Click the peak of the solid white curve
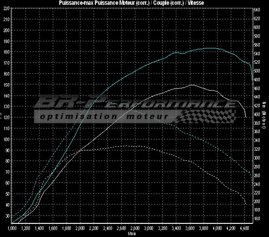Viewport: 269px width, 237px height. [192, 84]
